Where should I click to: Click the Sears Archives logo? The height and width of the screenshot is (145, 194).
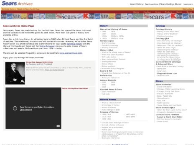(17, 4)
